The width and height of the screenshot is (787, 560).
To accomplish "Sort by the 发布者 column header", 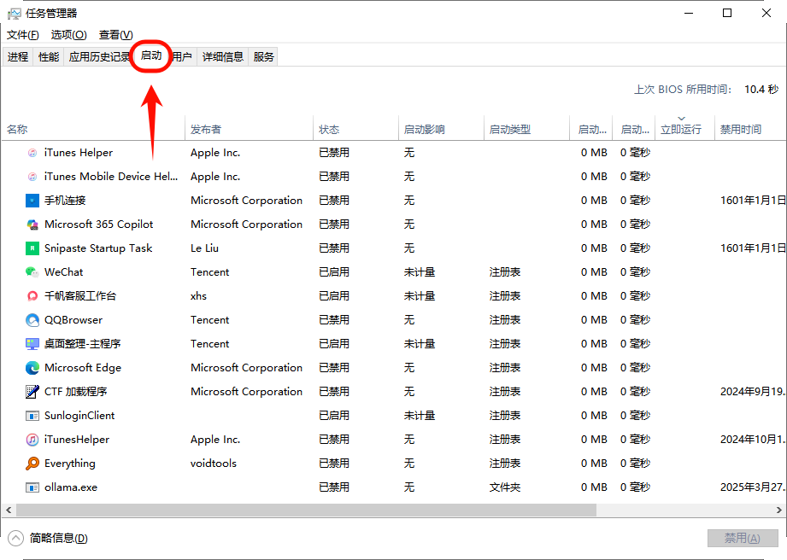I will (249, 130).
